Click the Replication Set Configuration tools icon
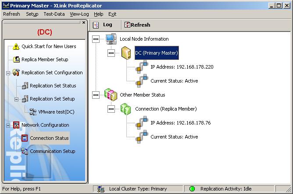The width and height of the screenshot is (293, 194). point(16,73)
